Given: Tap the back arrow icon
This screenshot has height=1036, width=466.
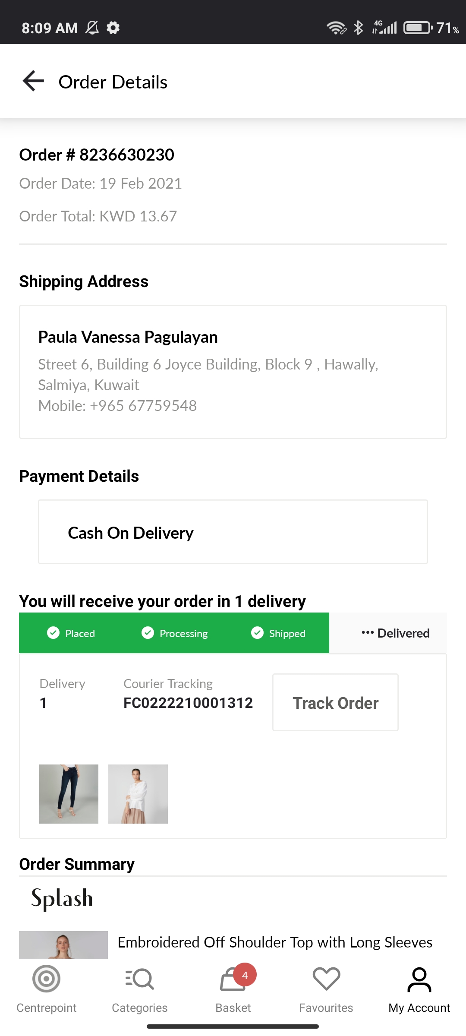Looking at the screenshot, I should [x=34, y=81].
